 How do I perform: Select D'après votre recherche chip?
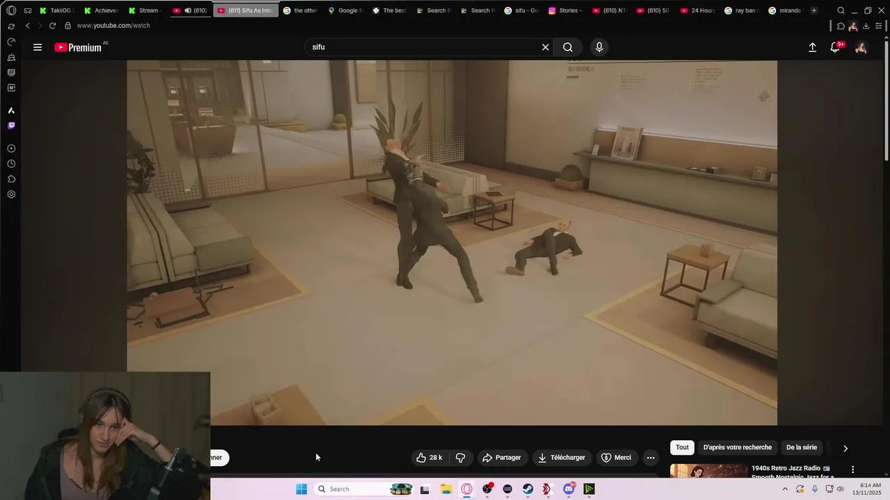click(x=737, y=447)
